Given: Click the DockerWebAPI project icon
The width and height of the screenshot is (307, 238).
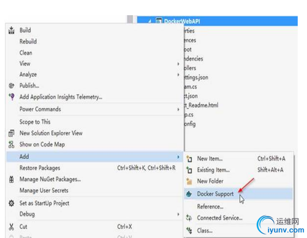Looking at the screenshot, I should (159, 21).
